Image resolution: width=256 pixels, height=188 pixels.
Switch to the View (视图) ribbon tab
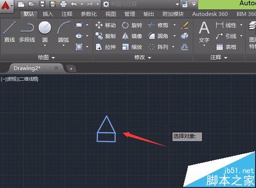pos(111,14)
